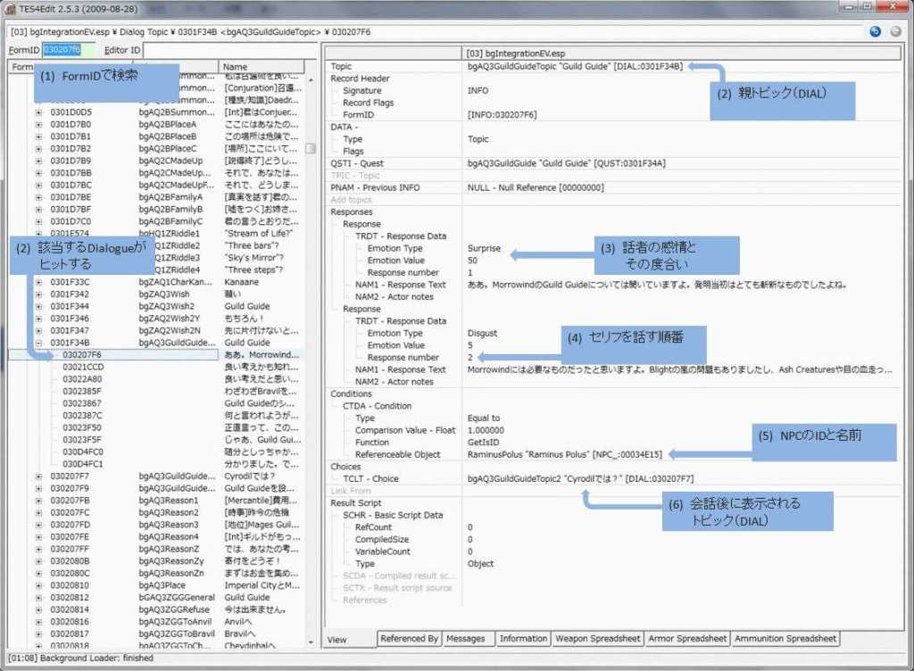914x671 pixels.
Task: Click the Name column header
Action: pyautogui.click(x=262, y=67)
